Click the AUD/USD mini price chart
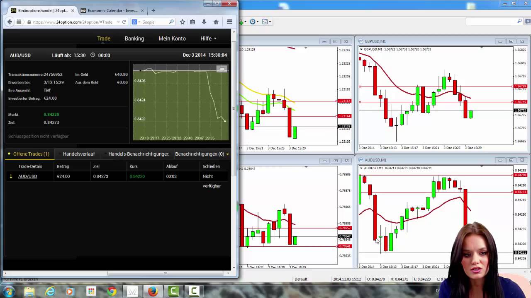 tap(180, 102)
